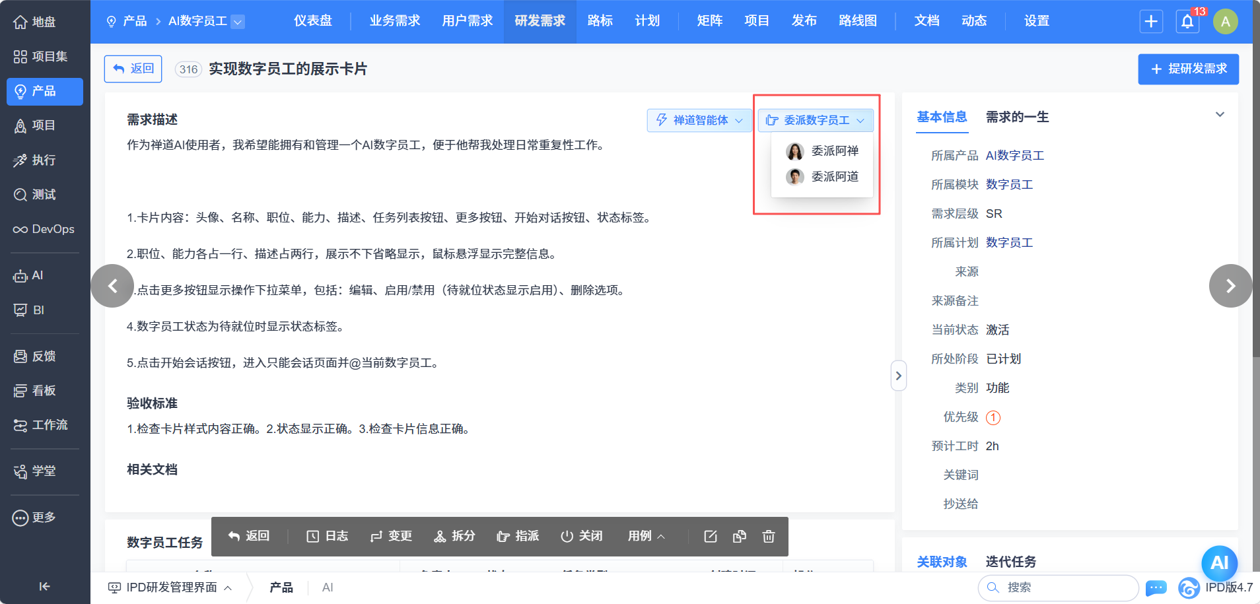Click 日志 in the floating toolbar
Viewport: 1260px width, 604px height.
(x=328, y=537)
